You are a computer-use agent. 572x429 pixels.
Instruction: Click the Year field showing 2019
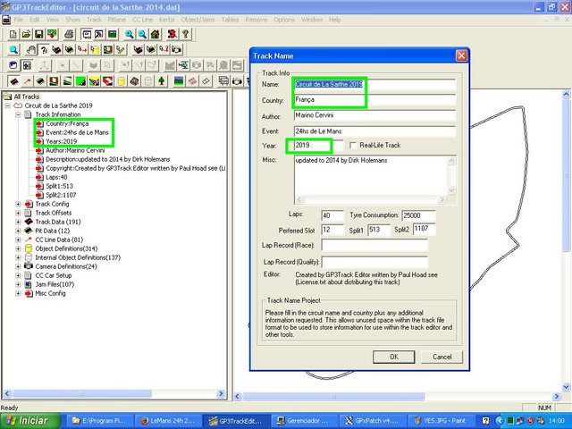tap(318, 145)
